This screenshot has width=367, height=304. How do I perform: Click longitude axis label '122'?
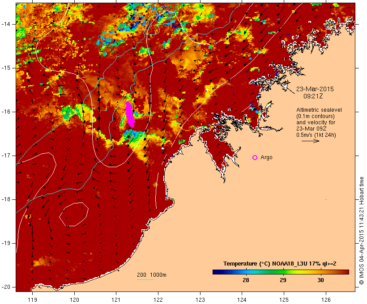click(x=158, y=300)
